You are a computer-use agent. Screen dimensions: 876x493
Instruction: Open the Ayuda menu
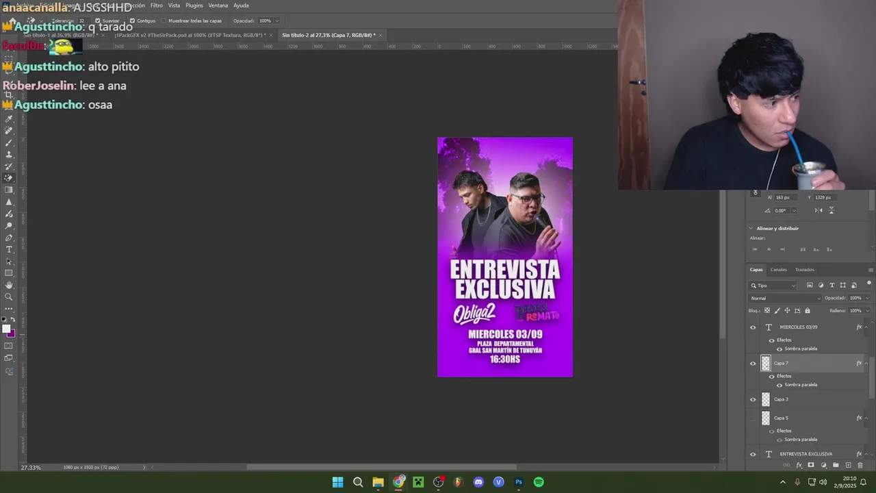pyautogui.click(x=241, y=5)
